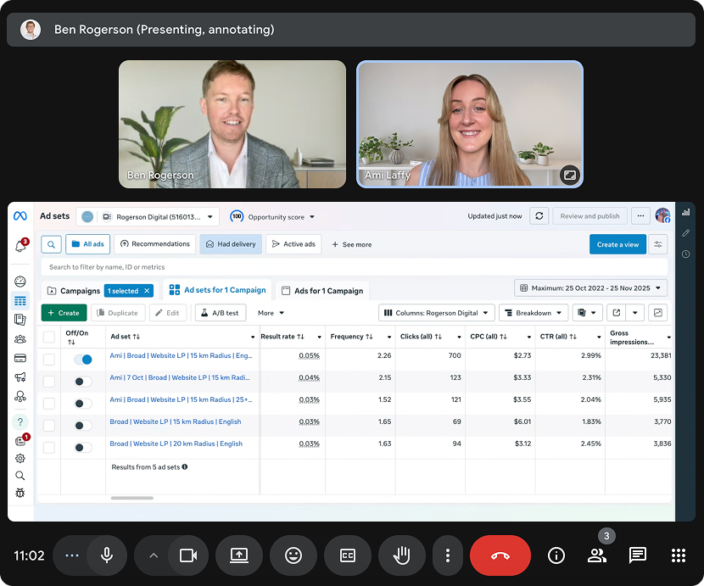Open the Billing card icon in sidebar

[20, 359]
